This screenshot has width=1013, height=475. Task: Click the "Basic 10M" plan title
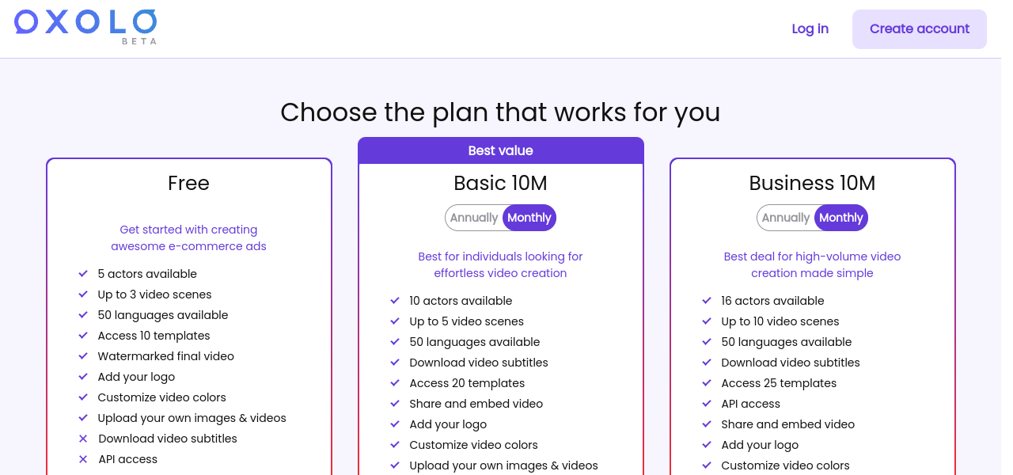coord(500,184)
